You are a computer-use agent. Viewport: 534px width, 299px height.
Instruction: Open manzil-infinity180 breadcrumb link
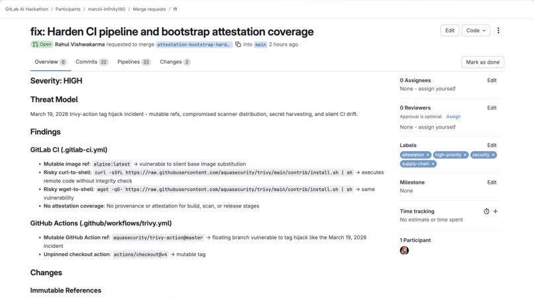coord(107,9)
